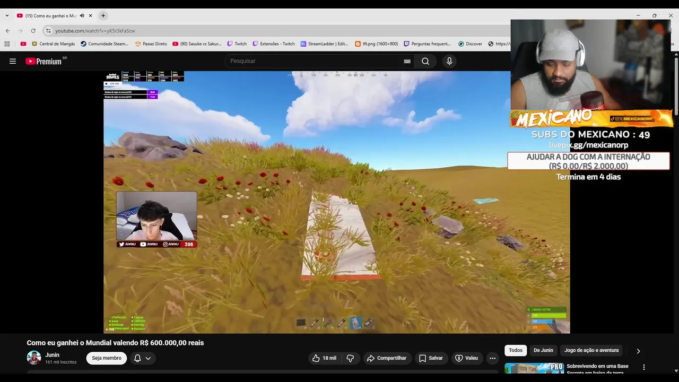679x382 pixels.
Task: Open the Junin channel name link
Action: point(52,355)
